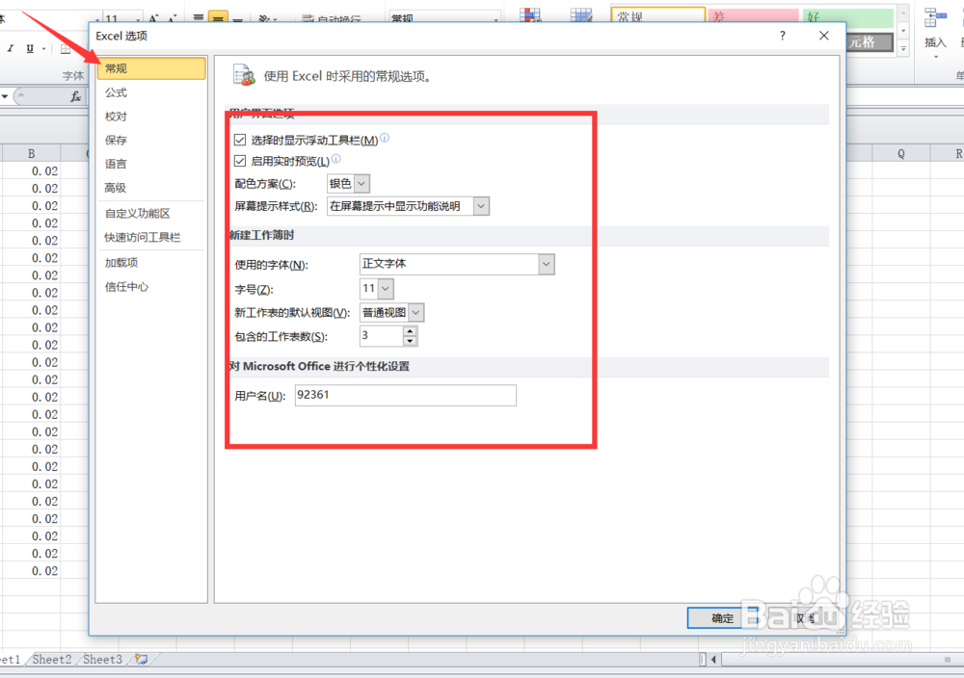This screenshot has width=964, height=678.
Task: Open the Name Box dropdown arrow
Action: click(5, 97)
